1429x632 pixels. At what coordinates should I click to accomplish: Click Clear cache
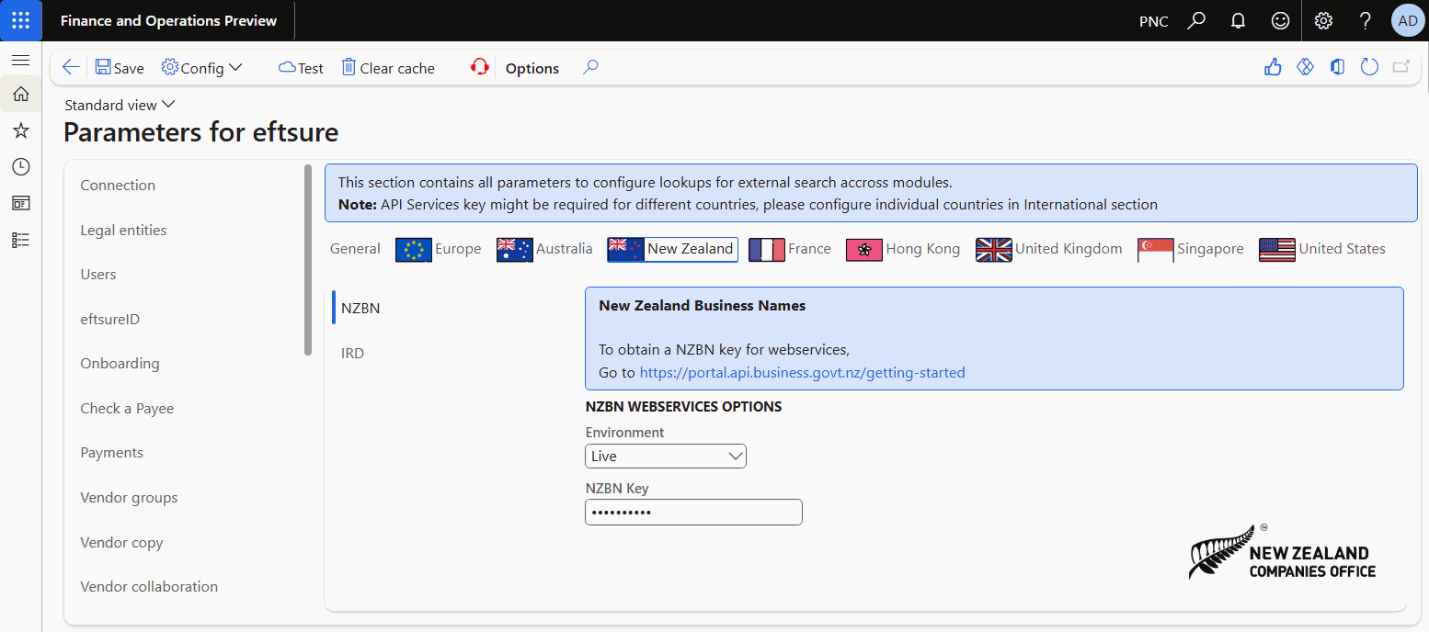pyautogui.click(x=388, y=68)
